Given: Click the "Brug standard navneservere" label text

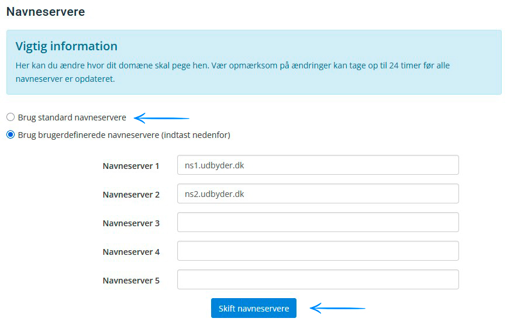Looking at the screenshot, I should pos(72,117).
